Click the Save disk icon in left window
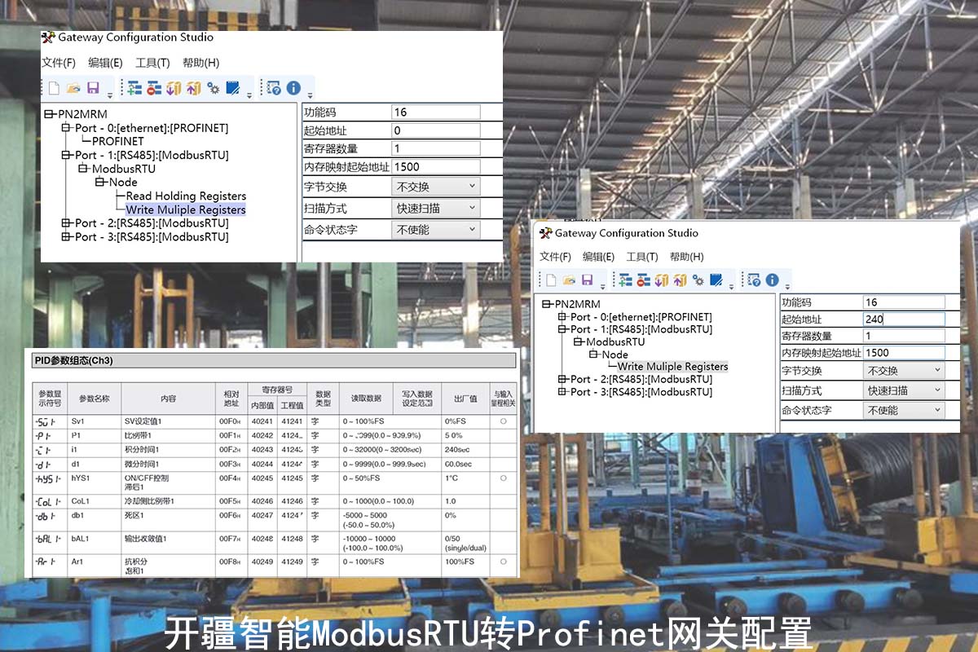Screen dimensions: 978x652 point(93,88)
